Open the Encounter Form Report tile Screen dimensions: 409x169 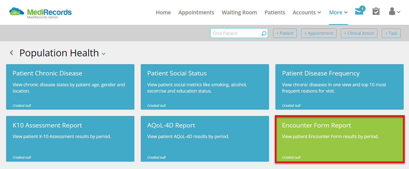339,139
